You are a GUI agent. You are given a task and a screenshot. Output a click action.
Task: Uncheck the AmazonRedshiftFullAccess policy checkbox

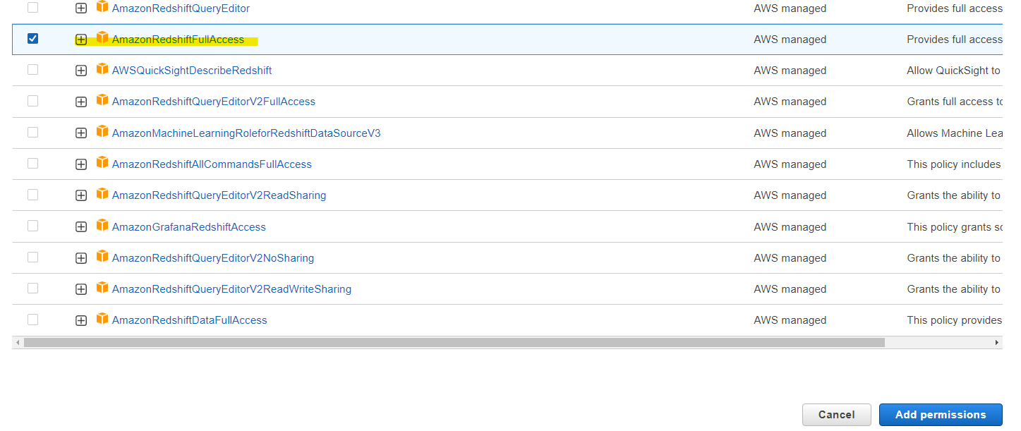pos(32,39)
